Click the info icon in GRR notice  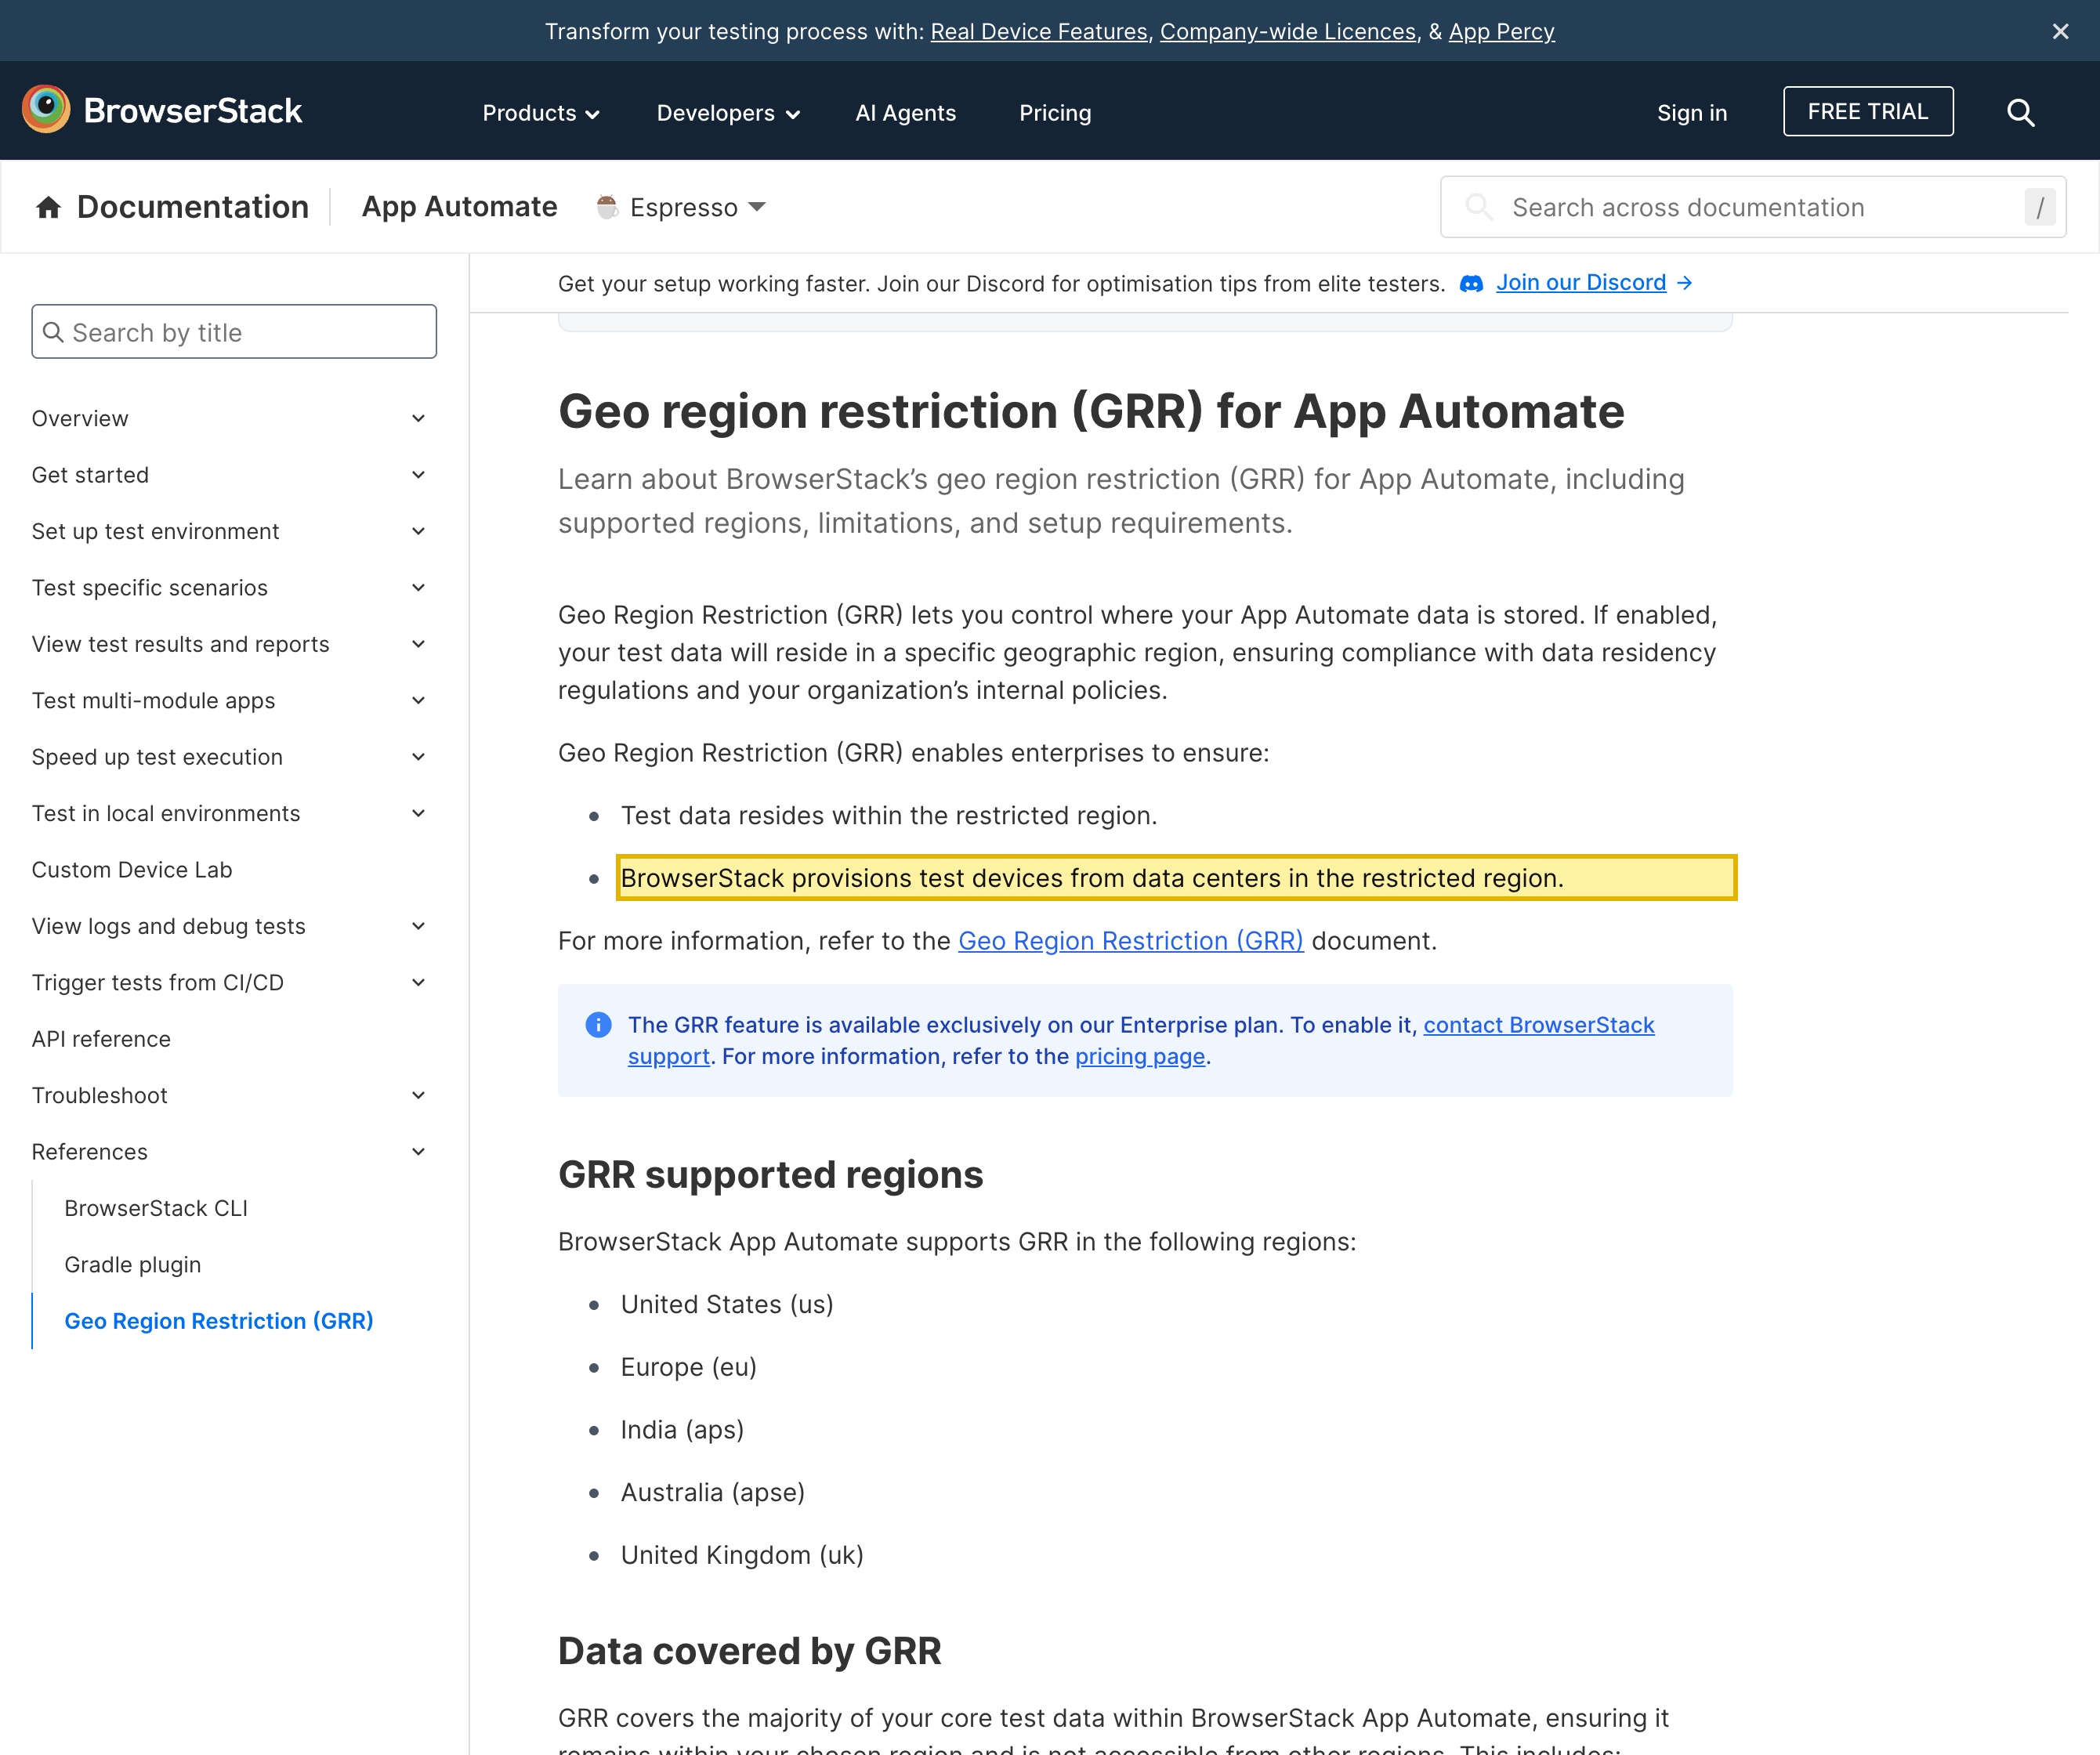(598, 1025)
